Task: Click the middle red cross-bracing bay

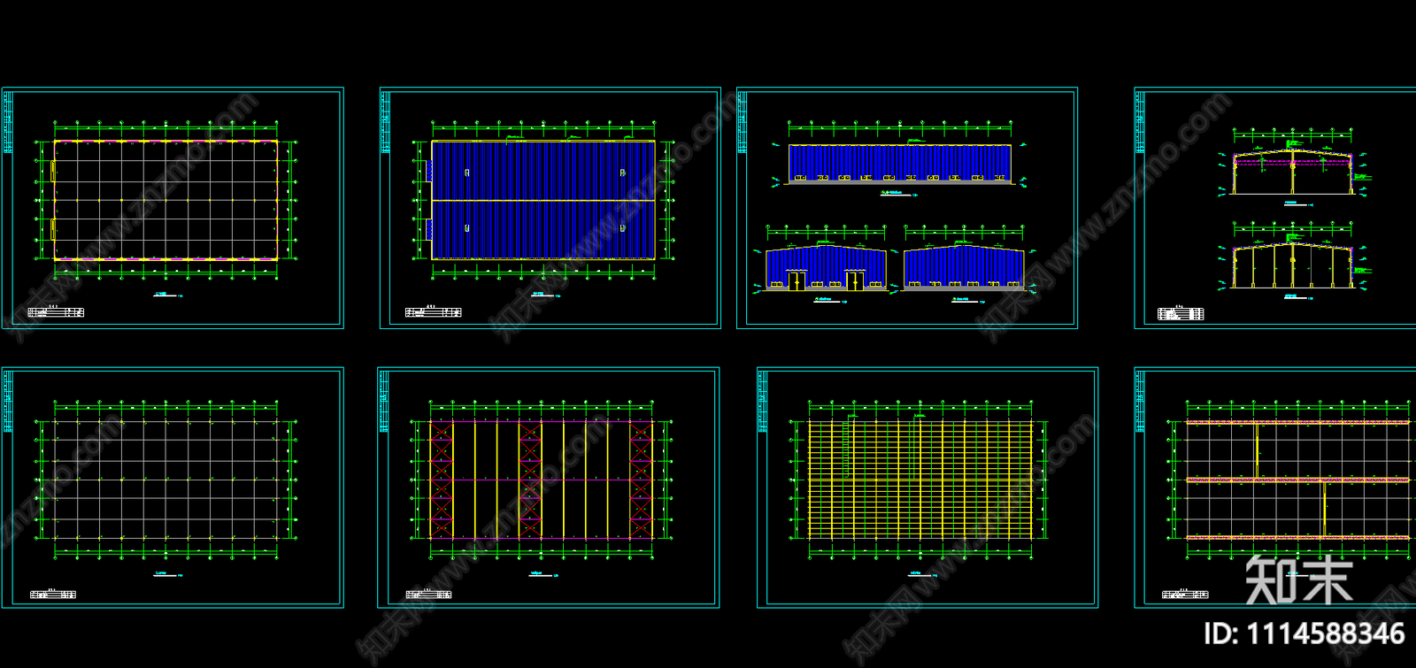Action: click(530, 480)
